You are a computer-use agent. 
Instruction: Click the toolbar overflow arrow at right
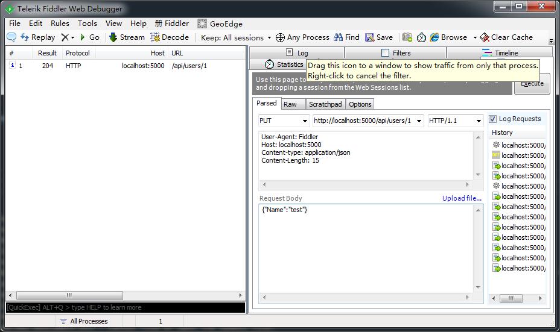(551, 41)
